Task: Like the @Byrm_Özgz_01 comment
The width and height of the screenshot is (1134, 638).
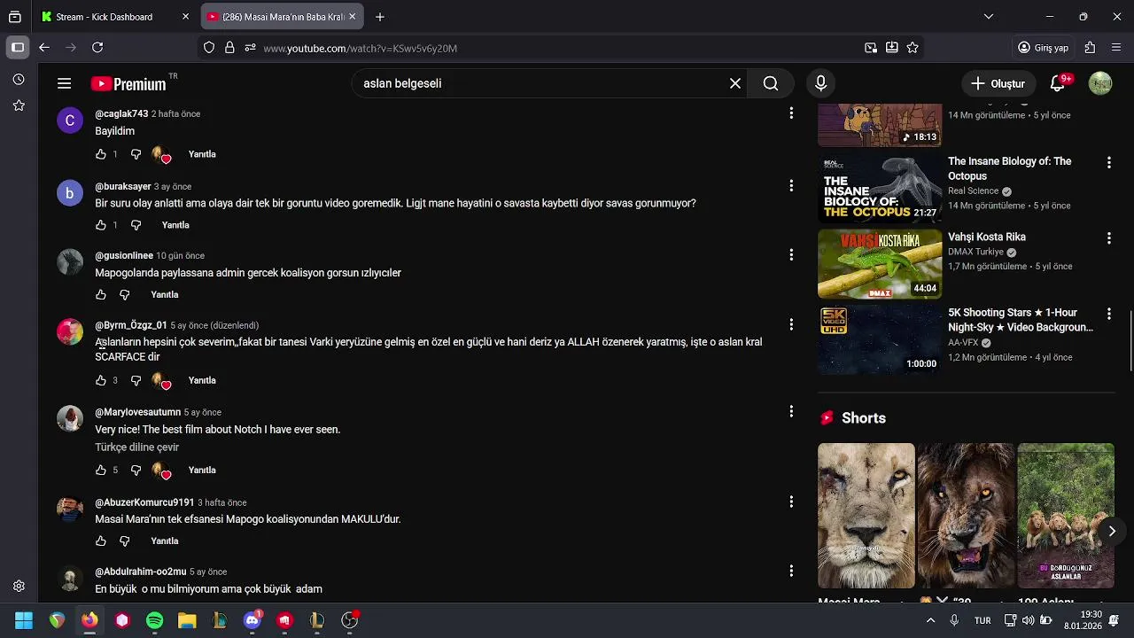Action: pos(101,380)
